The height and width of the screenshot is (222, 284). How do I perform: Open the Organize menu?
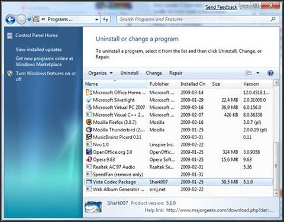point(100,73)
